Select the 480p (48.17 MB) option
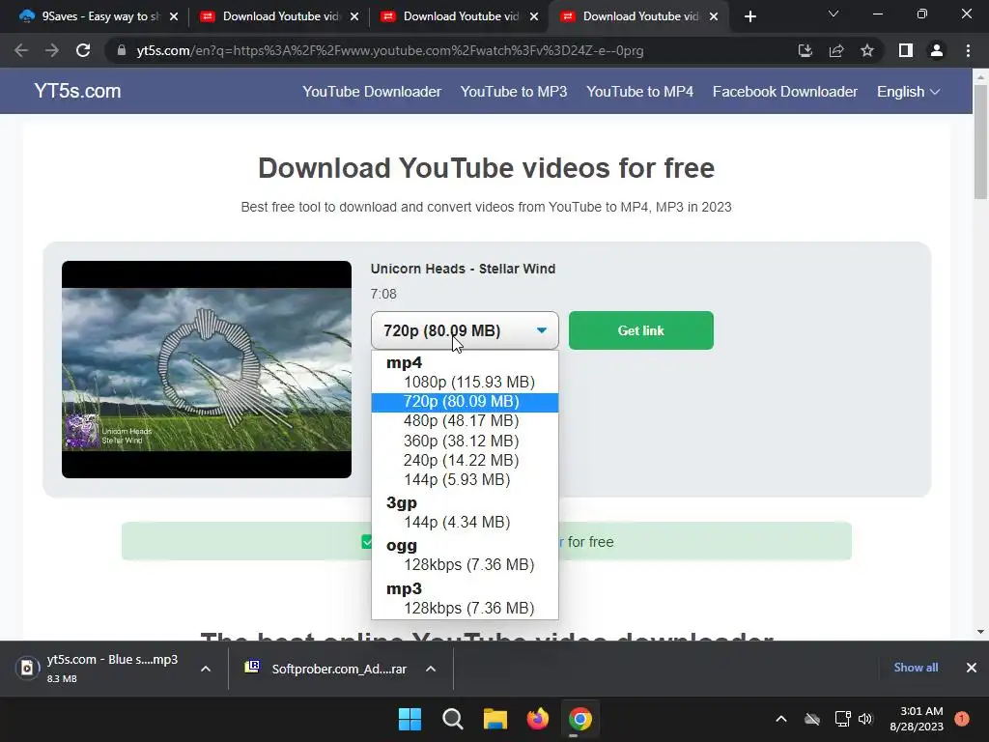Viewport: 989px width, 742px height. [465, 421]
